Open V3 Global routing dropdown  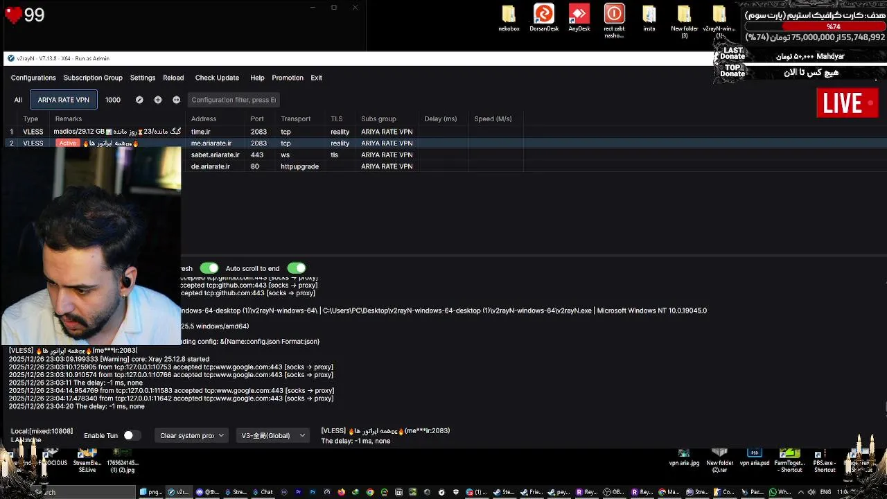click(273, 435)
